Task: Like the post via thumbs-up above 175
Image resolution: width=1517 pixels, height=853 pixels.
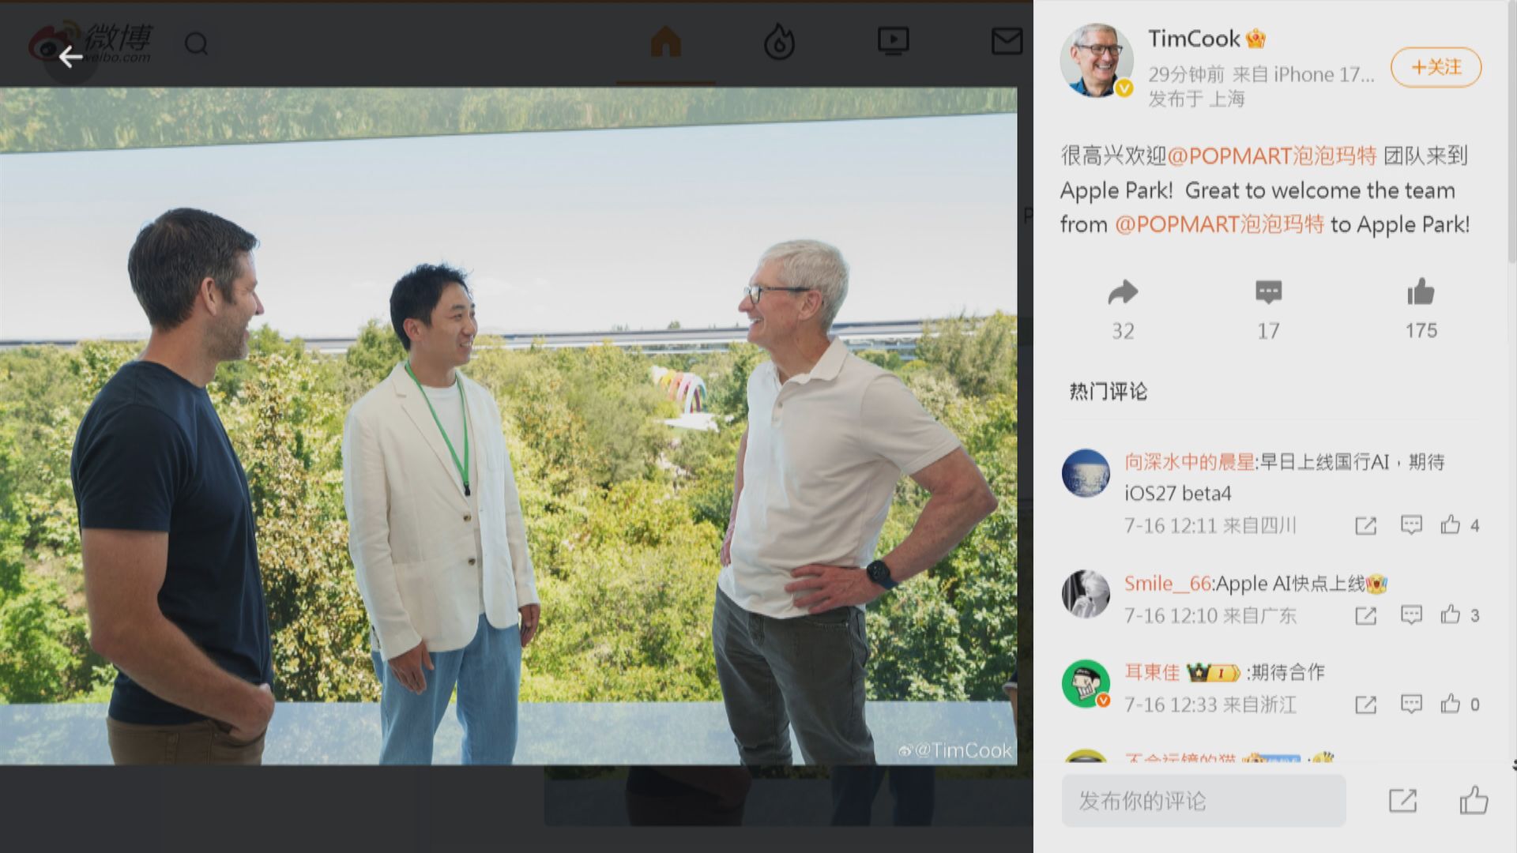Action: click(x=1421, y=291)
